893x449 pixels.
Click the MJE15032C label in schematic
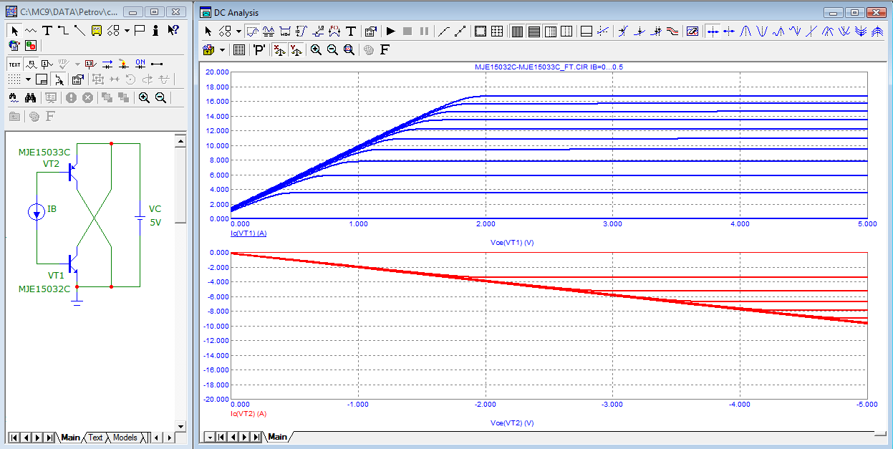pos(44,289)
